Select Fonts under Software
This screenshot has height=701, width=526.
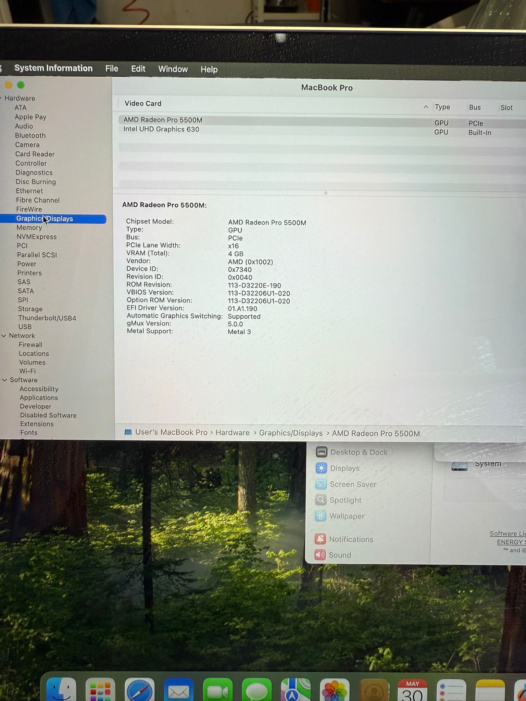(x=29, y=433)
